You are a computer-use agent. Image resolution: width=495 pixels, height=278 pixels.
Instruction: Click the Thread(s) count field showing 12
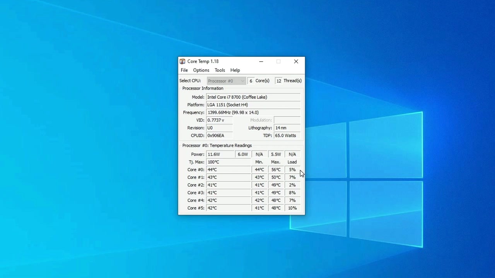tap(278, 81)
